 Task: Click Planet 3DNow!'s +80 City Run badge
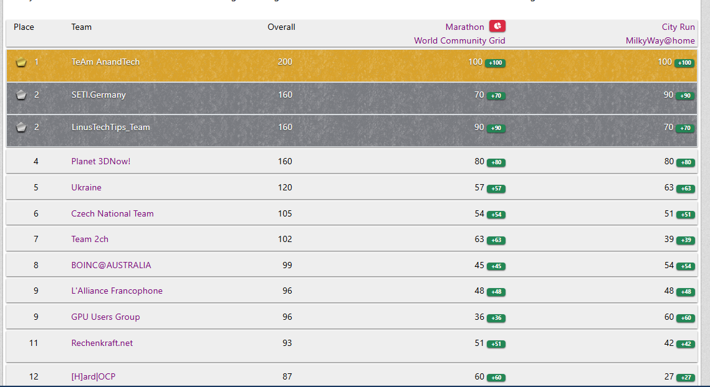[686, 162]
